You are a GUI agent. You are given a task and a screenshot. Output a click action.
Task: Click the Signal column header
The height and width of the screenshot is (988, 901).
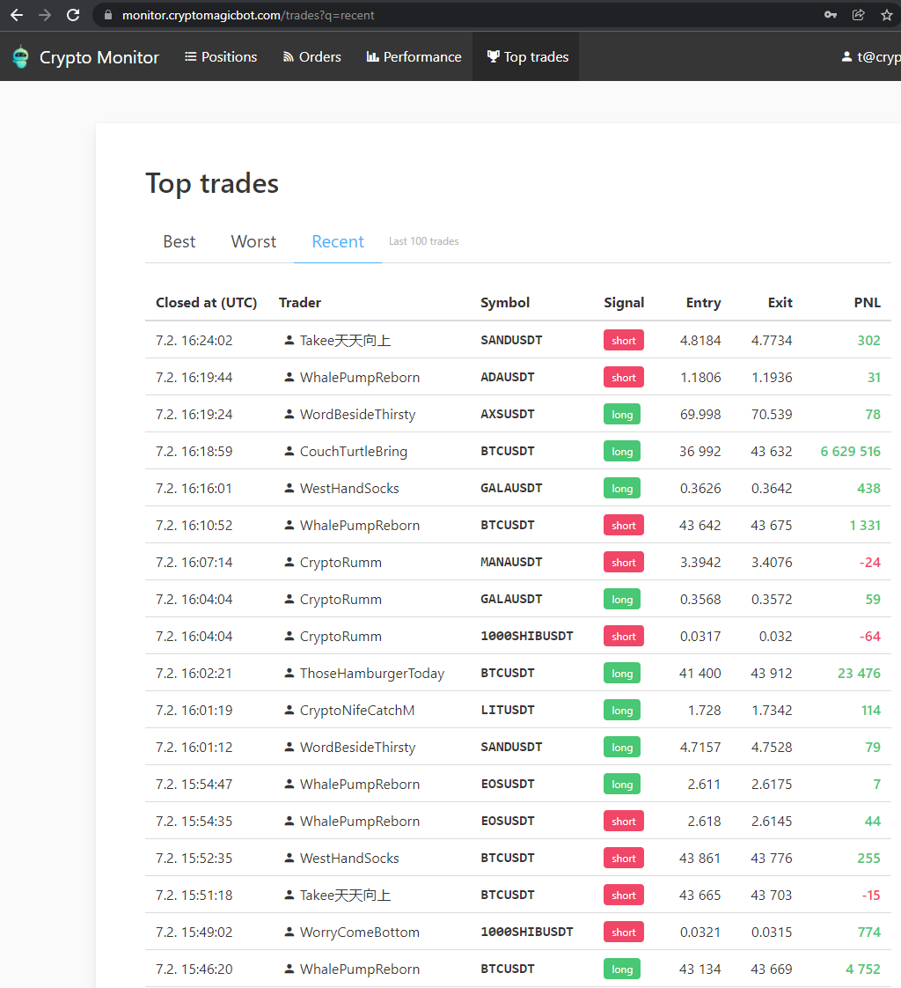(624, 302)
